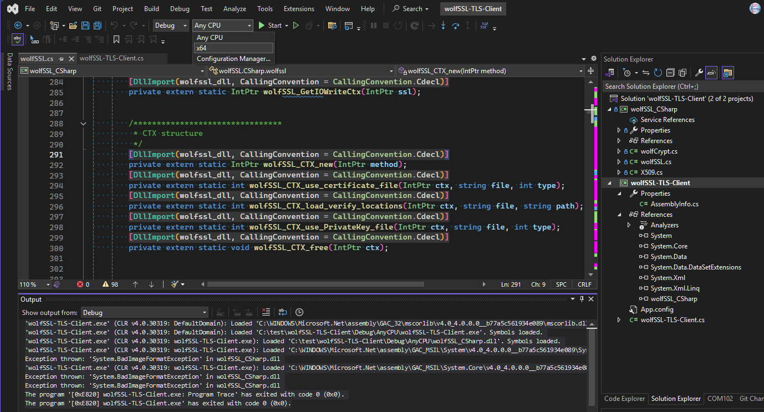Image resolution: width=764 pixels, height=412 pixels.
Task: Open Properties using the wrench icon
Action: point(699,73)
